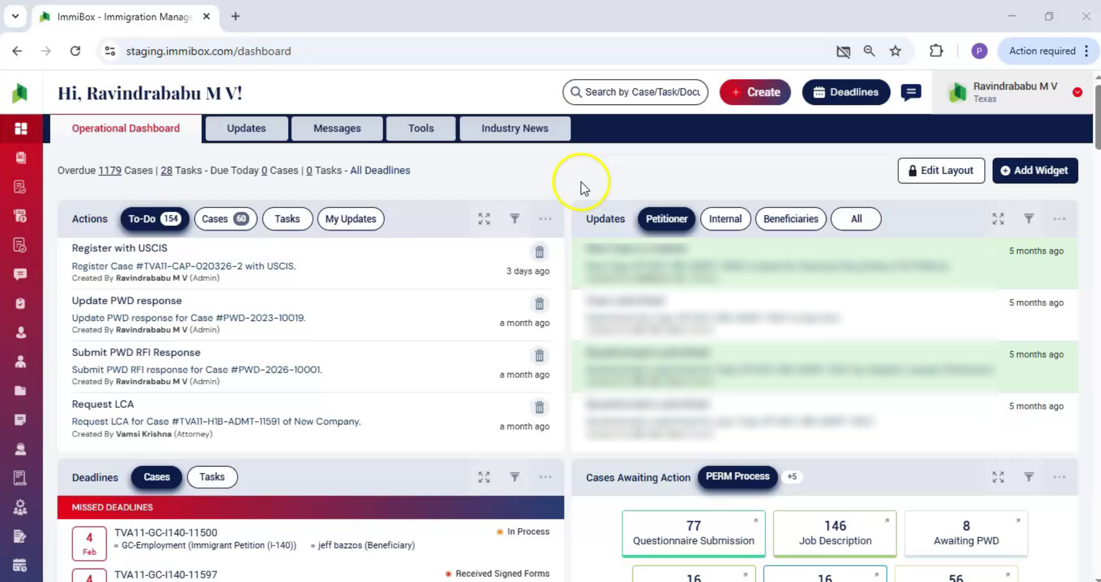
Task: Select My Updates in Actions widget
Action: point(350,219)
